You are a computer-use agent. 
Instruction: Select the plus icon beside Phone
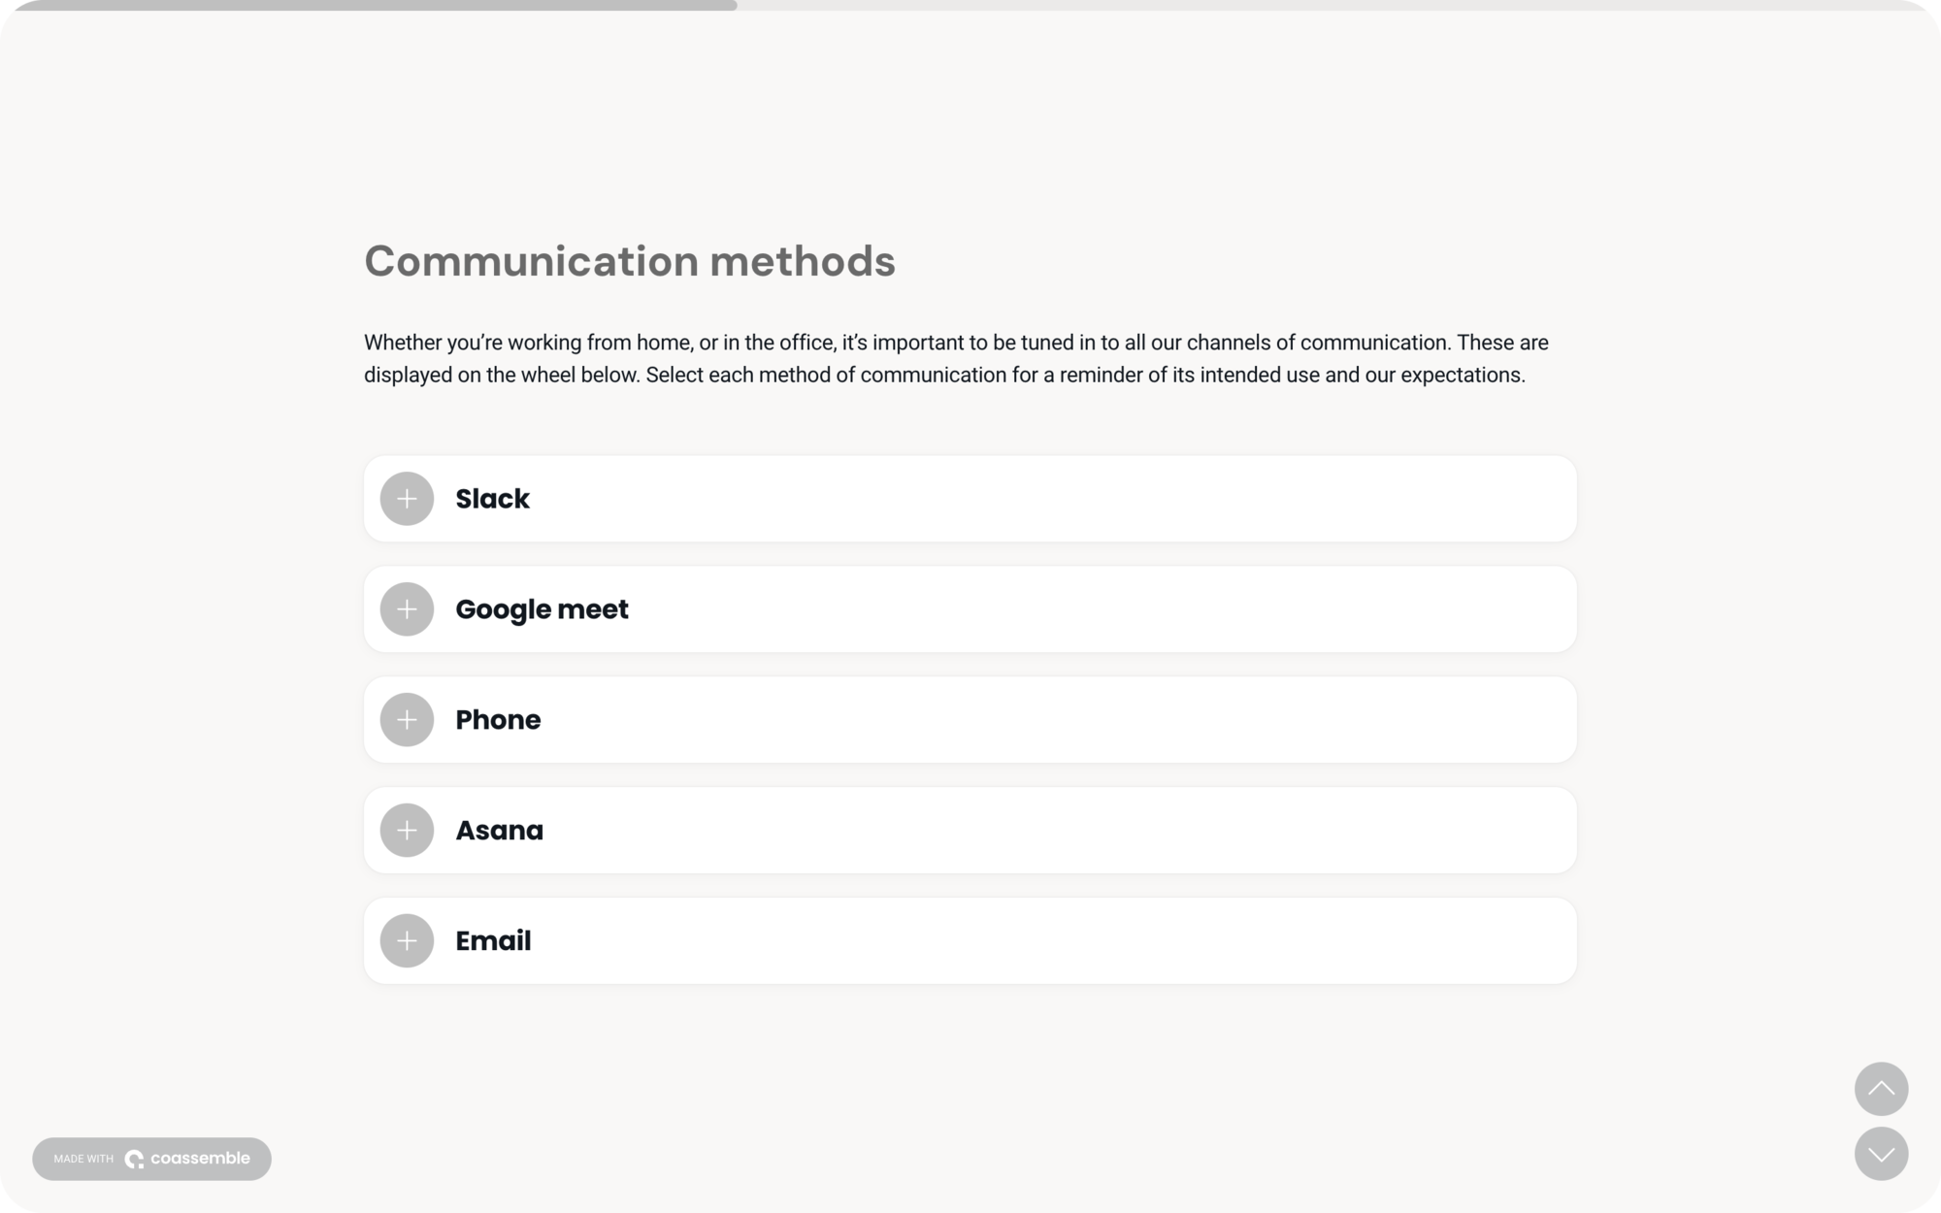coord(407,719)
